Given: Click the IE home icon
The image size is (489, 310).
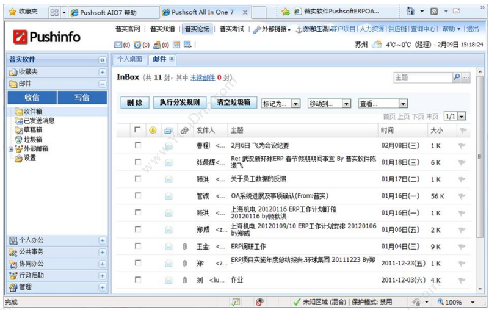Looking at the screenshot, I should coord(410,11).
